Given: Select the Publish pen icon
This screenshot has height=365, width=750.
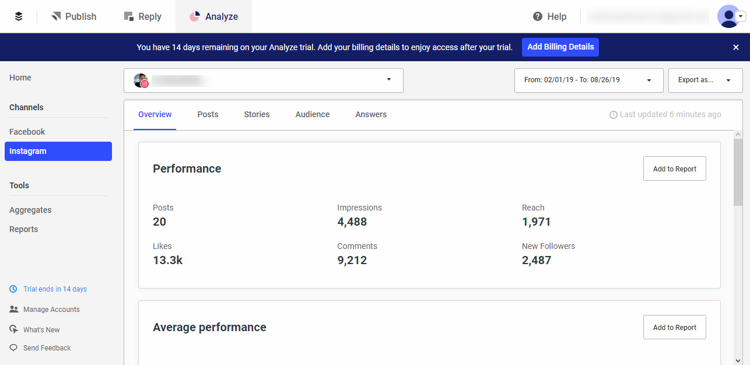Looking at the screenshot, I should 57,16.
